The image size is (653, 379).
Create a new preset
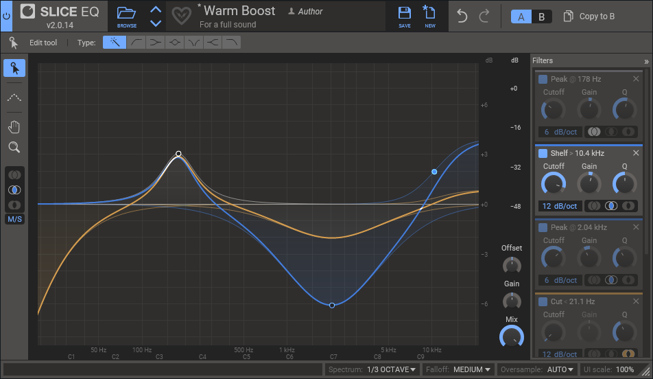pyautogui.click(x=430, y=16)
